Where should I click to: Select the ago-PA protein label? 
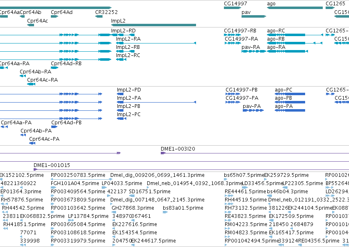(x=284, y=106)
